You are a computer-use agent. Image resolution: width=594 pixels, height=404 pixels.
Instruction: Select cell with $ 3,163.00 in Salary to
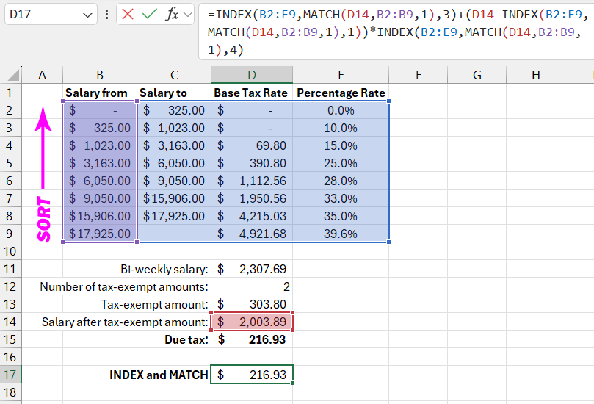pos(174,145)
